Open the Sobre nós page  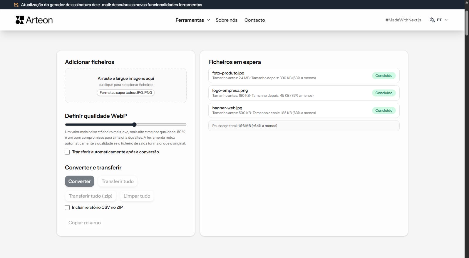[226, 20]
